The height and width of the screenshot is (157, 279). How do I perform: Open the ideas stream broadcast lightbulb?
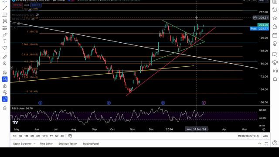pyautogui.click(x=275, y=62)
